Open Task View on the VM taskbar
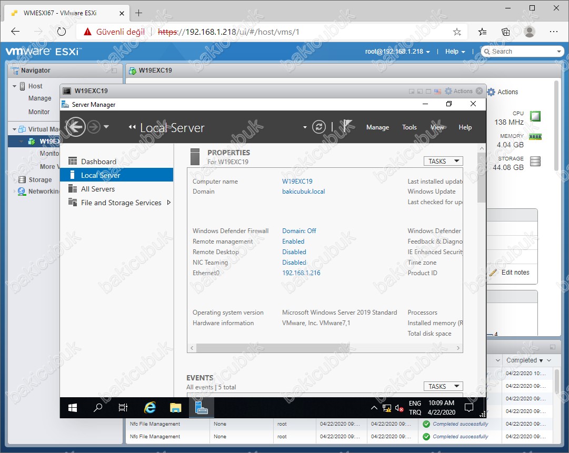 click(123, 408)
